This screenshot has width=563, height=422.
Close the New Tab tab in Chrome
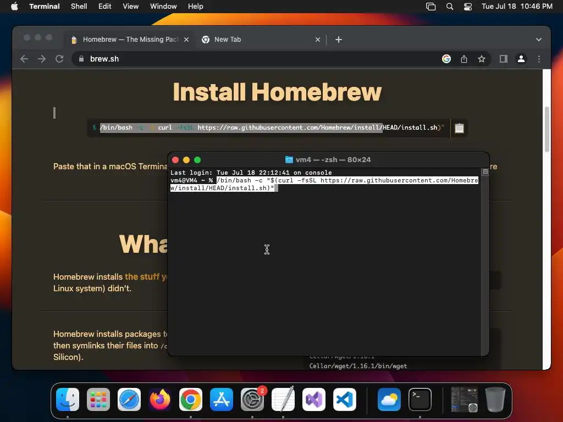click(317, 40)
